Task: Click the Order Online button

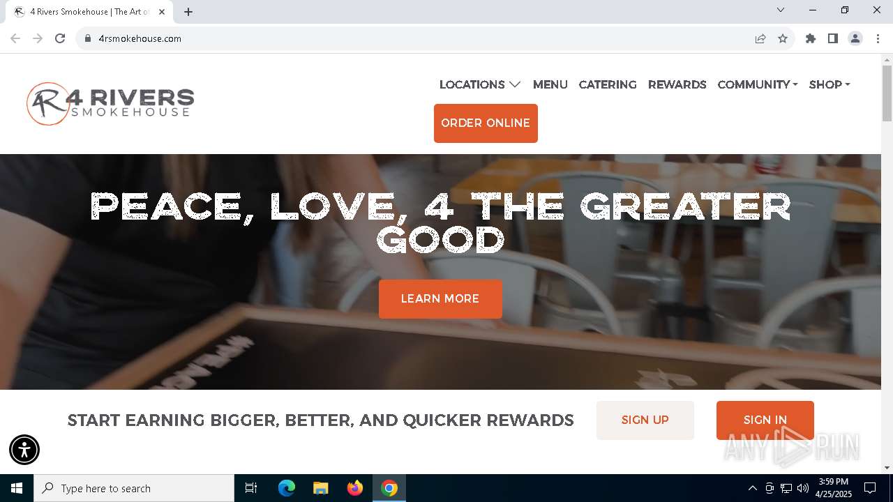Action: pyautogui.click(x=486, y=123)
